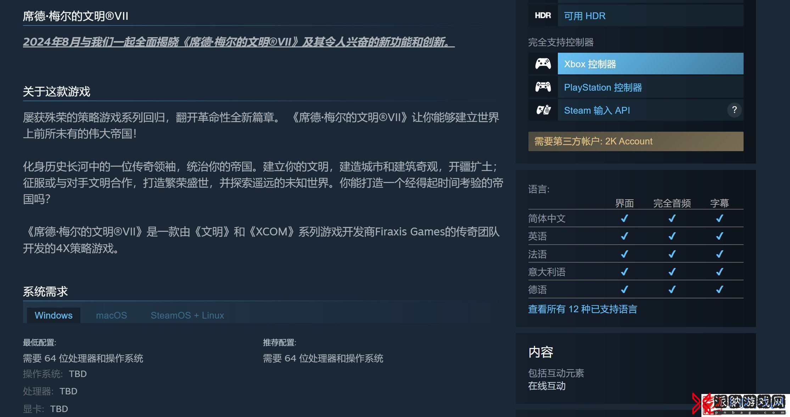This screenshot has height=417, width=790.
Task: Click the 推荐配置 label
Action: point(279,342)
